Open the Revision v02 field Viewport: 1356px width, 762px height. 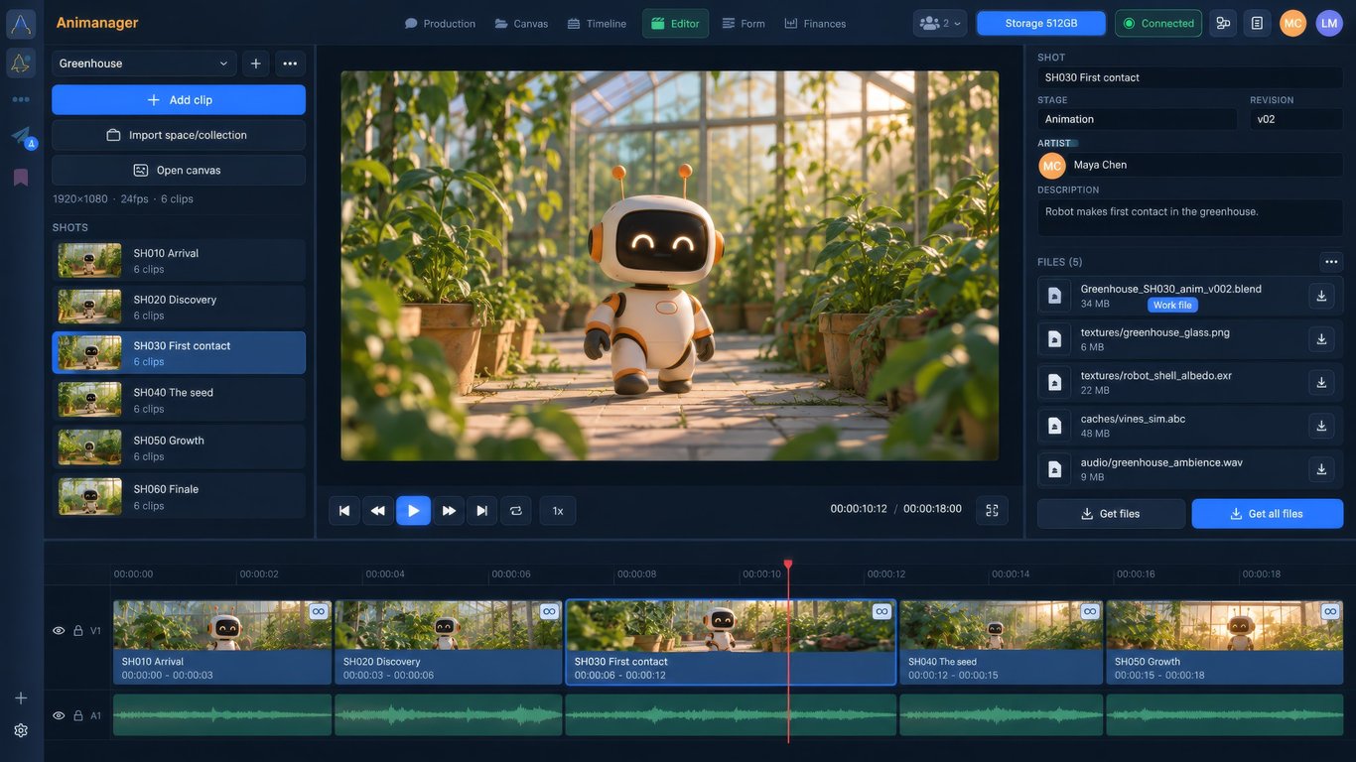pyautogui.click(x=1296, y=119)
